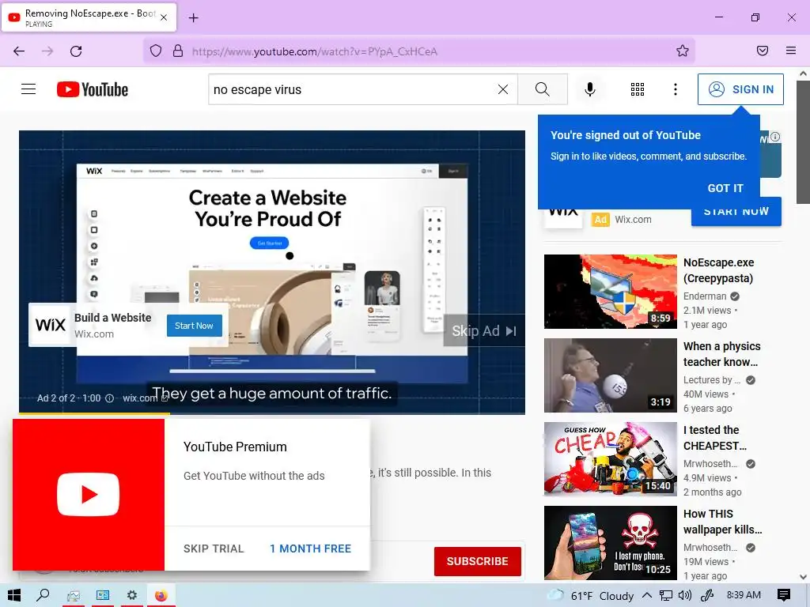Viewport: 810px width, 607px height.
Task: Open Enderman channel name
Action: tap(705, 296)
